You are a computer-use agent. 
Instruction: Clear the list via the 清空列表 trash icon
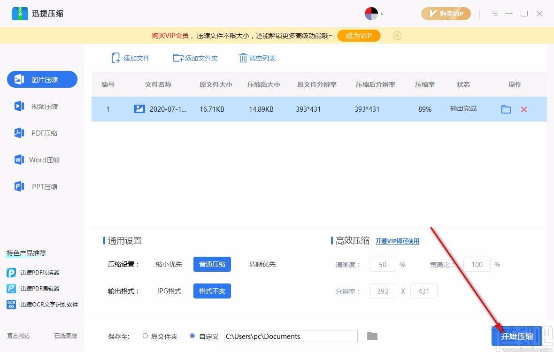coord(243,58)
